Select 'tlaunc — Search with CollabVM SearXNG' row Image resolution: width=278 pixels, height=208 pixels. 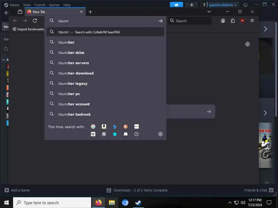tap(105, 32)
